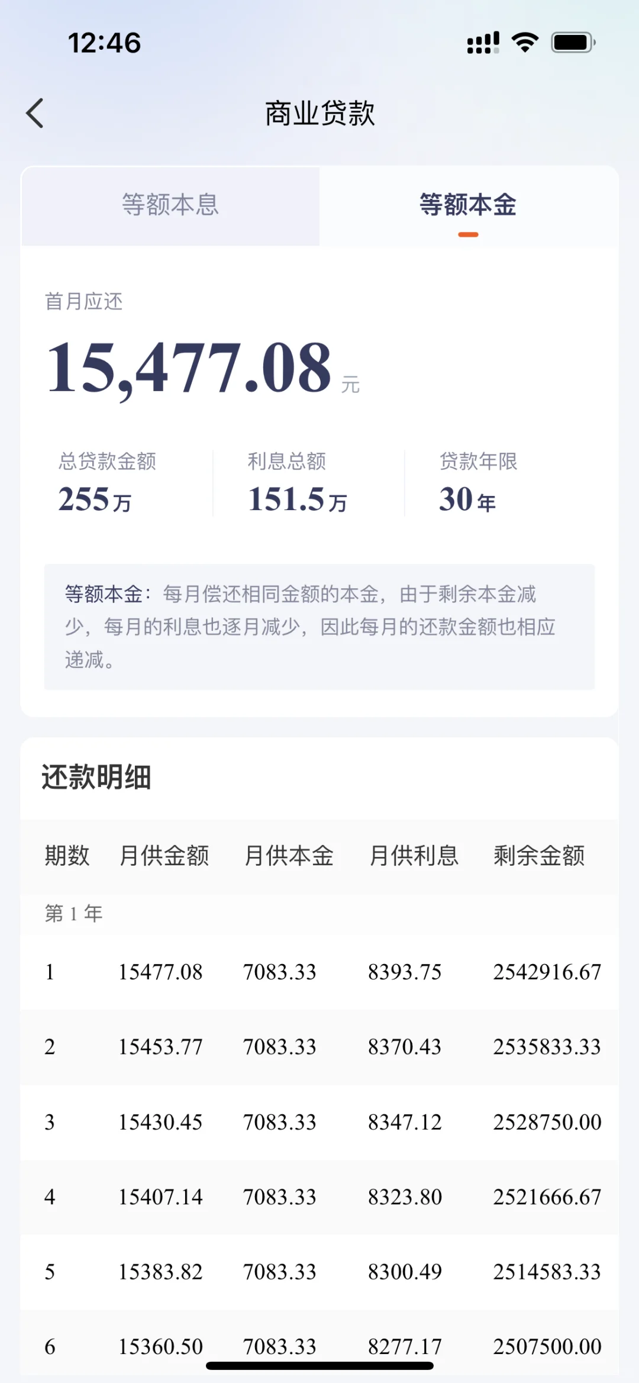The width and height of the screenshot is (639, 1383).
Task: Tap the 30年 loan term value
Action: point(467,499)
